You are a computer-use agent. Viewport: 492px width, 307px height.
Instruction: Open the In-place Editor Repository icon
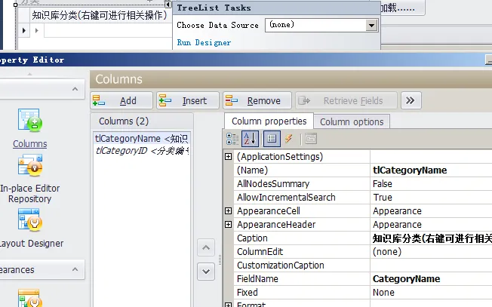pyautogui.click(x=30, y=166)
